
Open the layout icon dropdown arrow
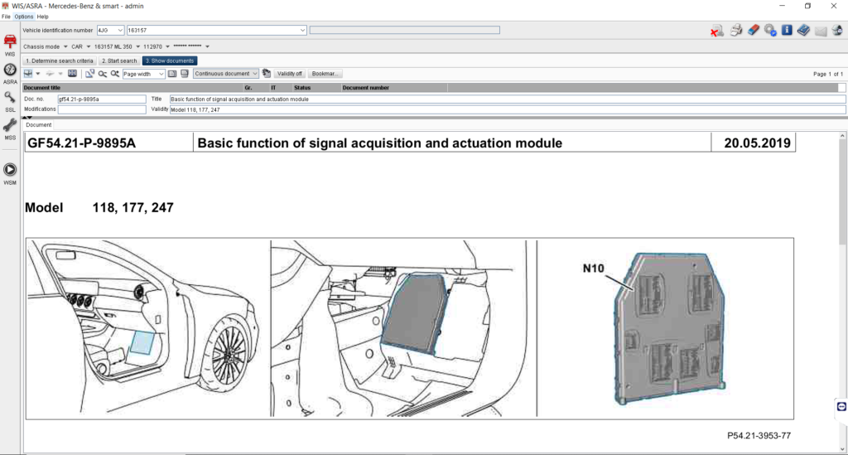coord(38,74)
